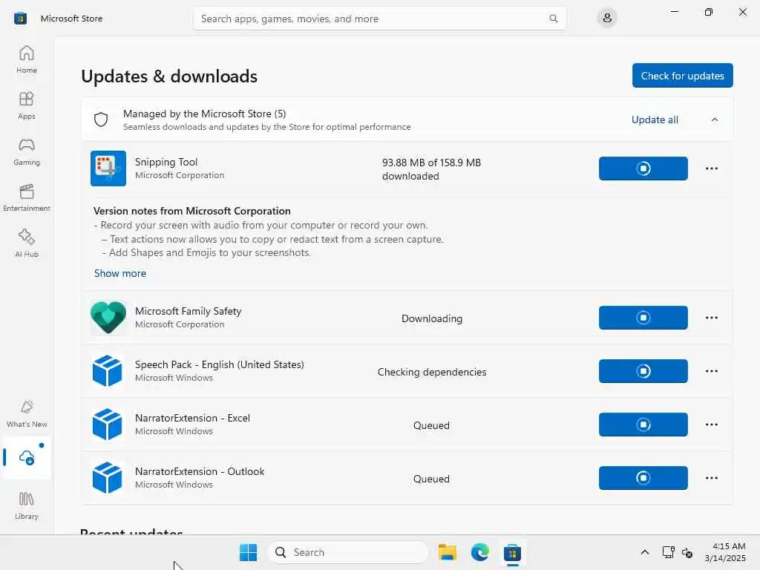
Task: Cancel the queued NarratorExtension - Outlook update
Action: [x=643, y=477]
